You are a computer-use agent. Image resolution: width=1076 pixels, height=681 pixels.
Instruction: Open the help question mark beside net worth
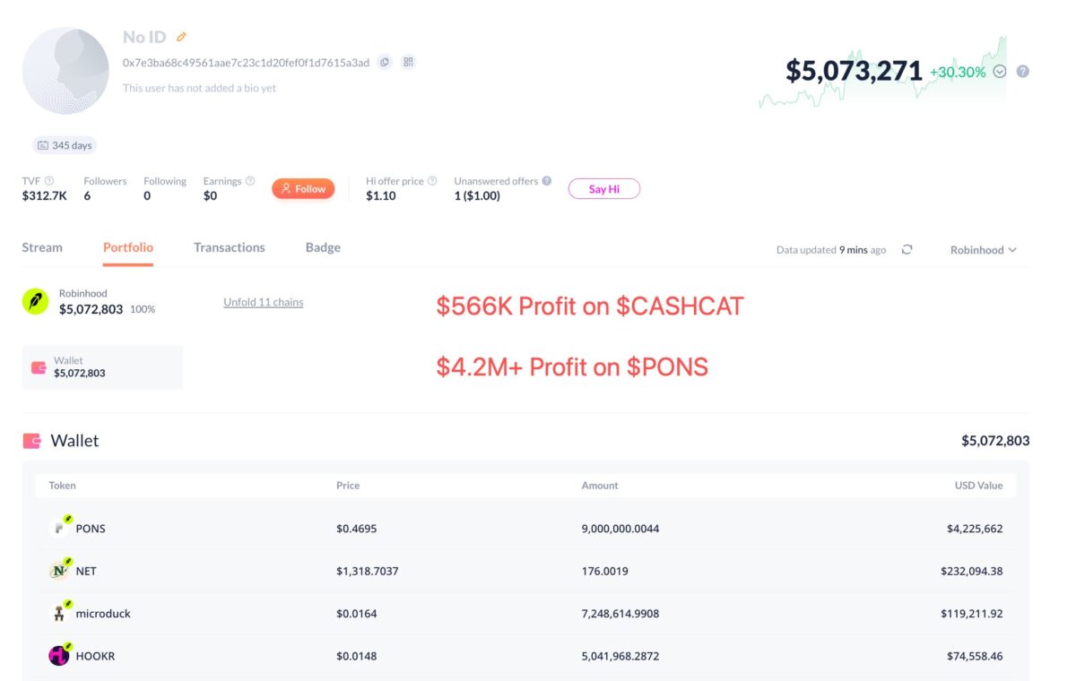pos(1023,72)
